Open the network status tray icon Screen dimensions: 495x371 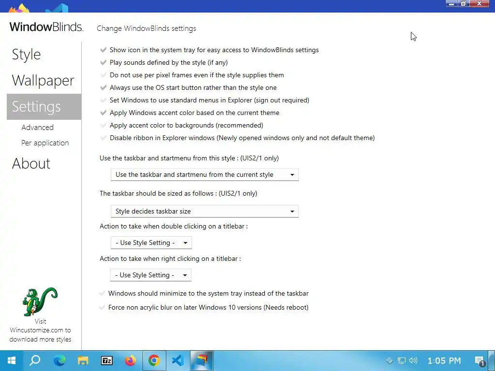401,360
